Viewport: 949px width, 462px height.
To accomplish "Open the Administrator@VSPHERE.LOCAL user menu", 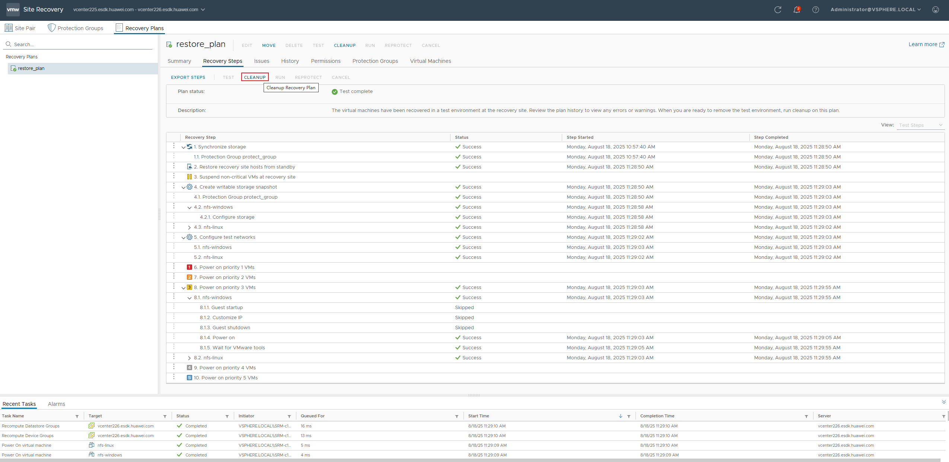I will click(876, 10).
